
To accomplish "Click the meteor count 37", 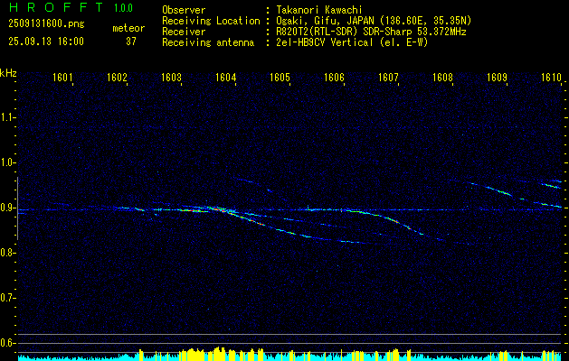I will coord(131,42).
